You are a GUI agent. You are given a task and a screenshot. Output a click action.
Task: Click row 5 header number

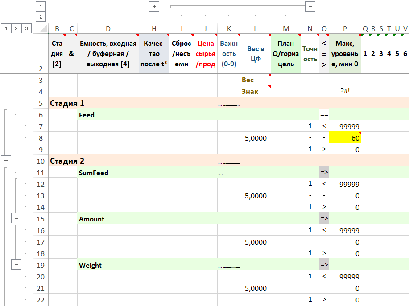(41, 103)
